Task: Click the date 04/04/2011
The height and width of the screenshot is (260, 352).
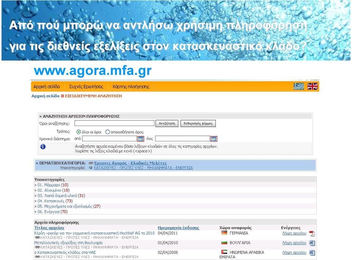Action: point(168,233)
